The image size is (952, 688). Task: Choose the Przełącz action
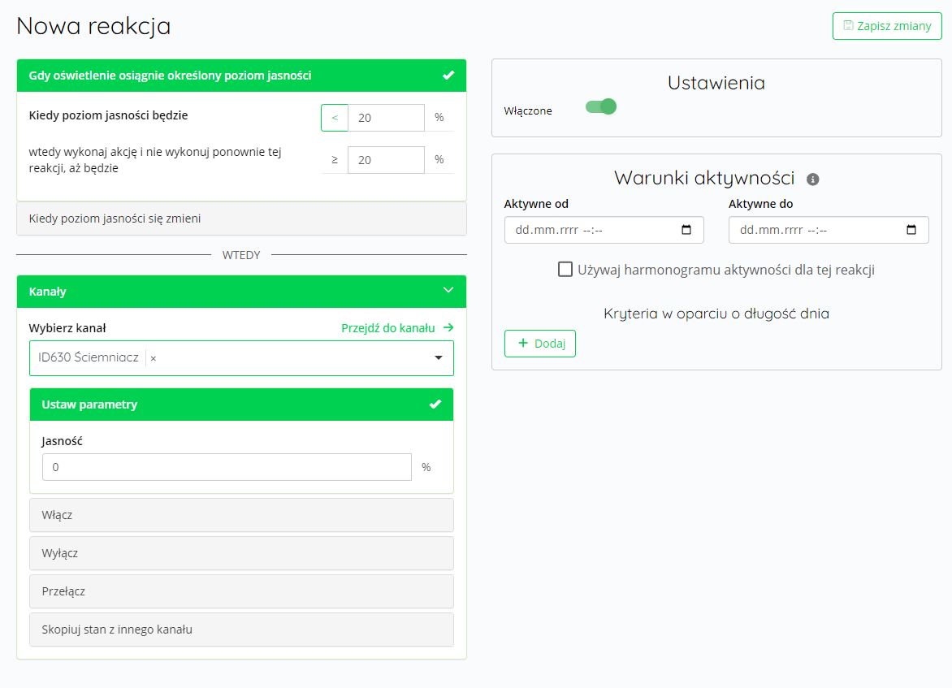tap(241, 591)
